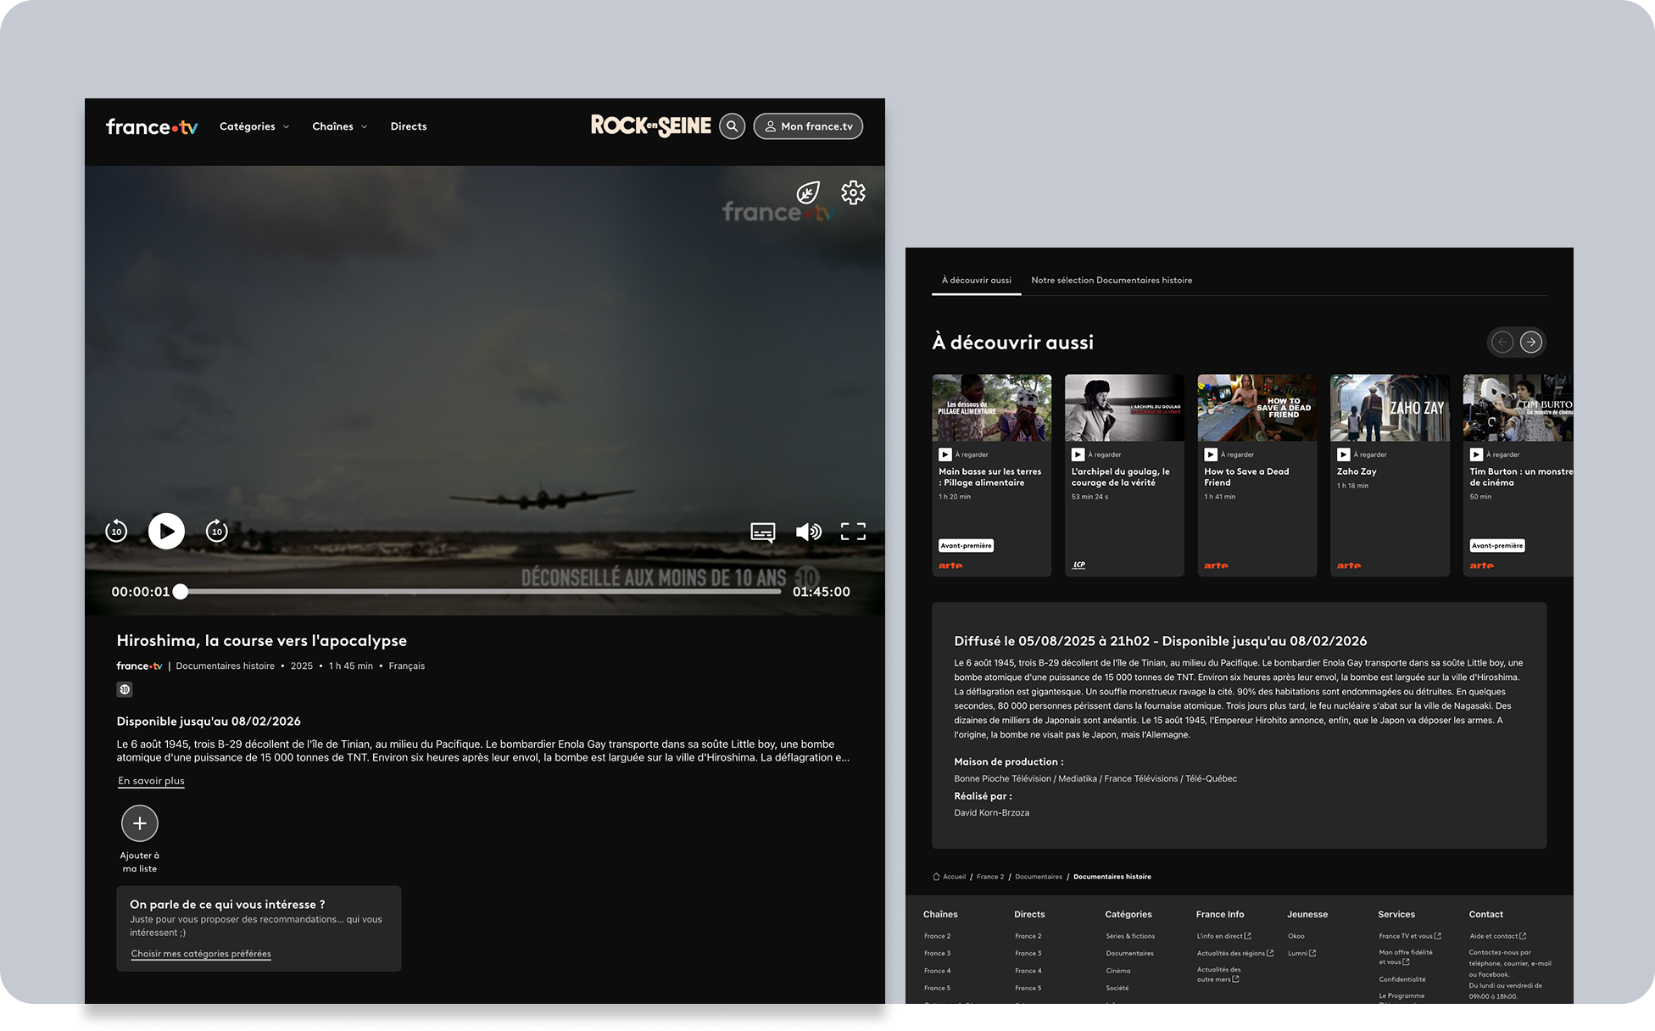1655x1031 pixels.
Task: Open player settings gear
Action: [x=853, y=192]
